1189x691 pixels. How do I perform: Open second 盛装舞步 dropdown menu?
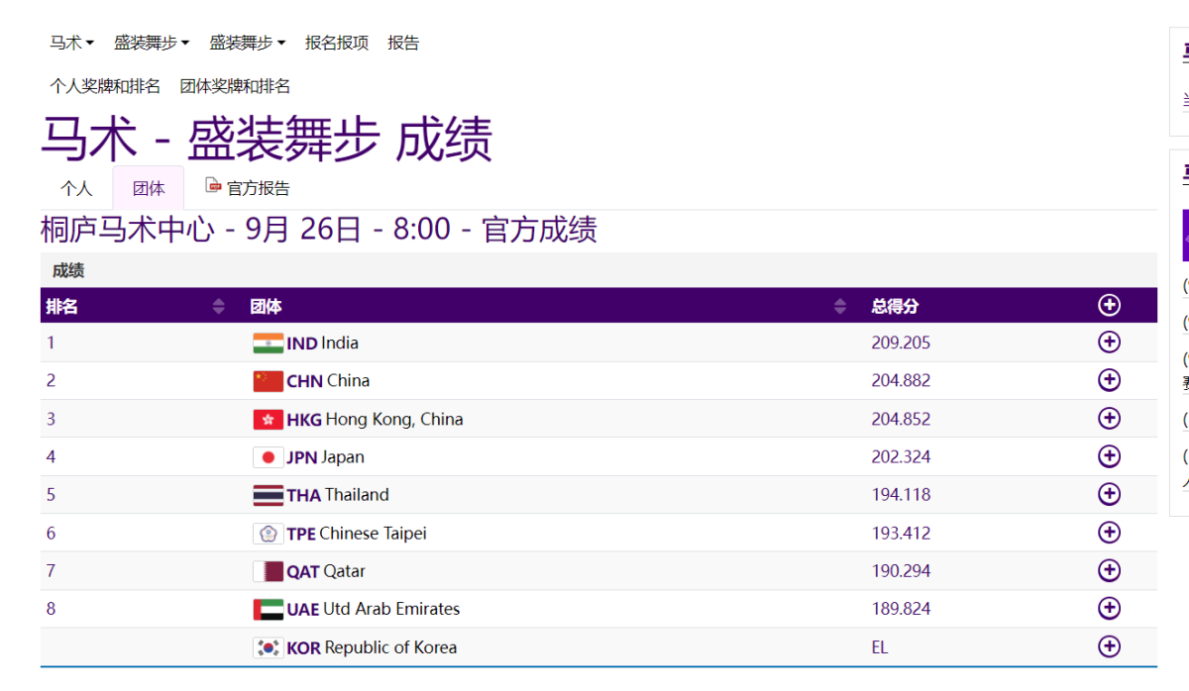(x=247, y=43)
